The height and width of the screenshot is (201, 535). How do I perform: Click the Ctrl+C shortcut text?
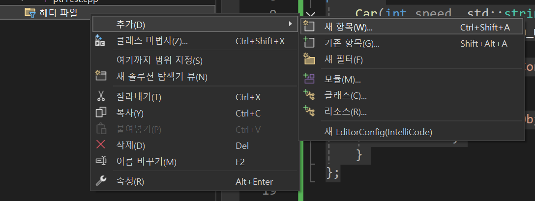pos(248,114)
